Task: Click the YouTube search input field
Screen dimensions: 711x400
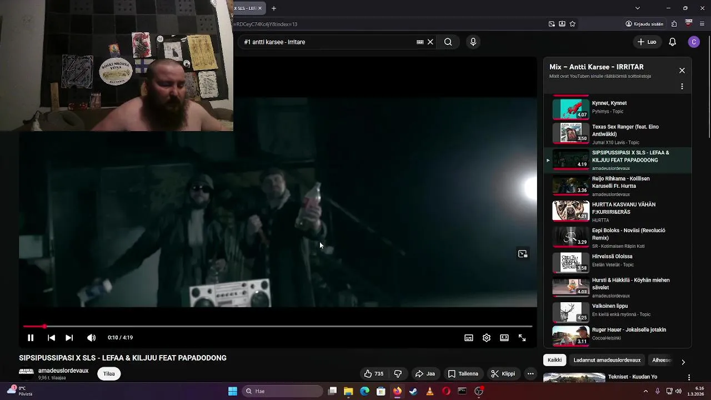Action: click(328, 42)
